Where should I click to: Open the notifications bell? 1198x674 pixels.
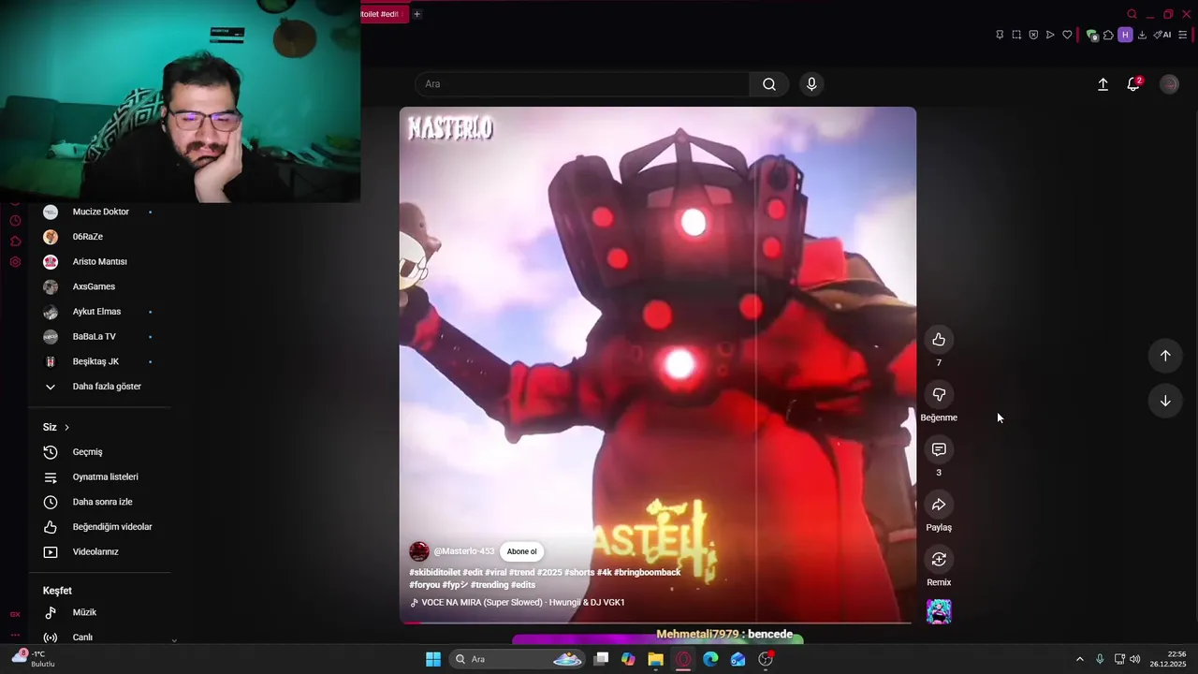tap(1132, 84)
